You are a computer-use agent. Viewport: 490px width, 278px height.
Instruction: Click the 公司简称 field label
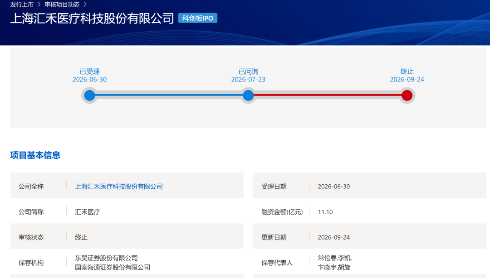(x=31, y=212)
